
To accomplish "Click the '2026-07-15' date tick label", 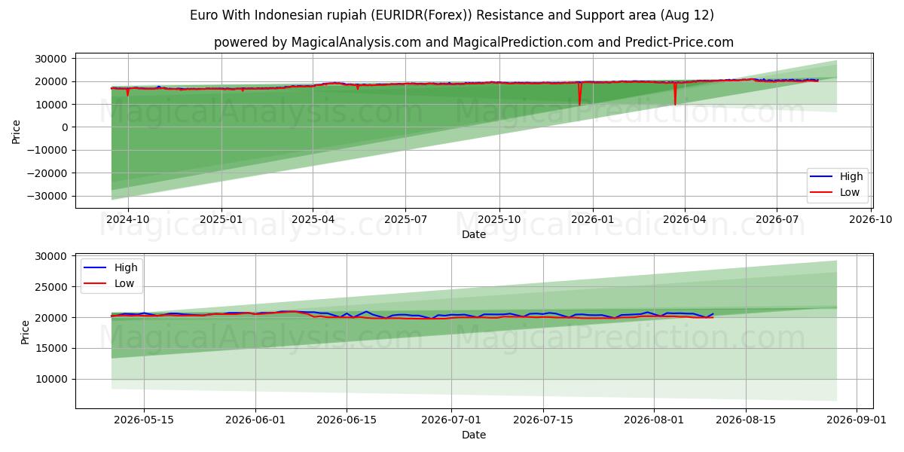I will [x=543, y=420].
